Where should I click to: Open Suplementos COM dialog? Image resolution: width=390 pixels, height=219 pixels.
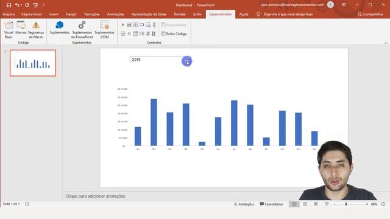[104, 30]
